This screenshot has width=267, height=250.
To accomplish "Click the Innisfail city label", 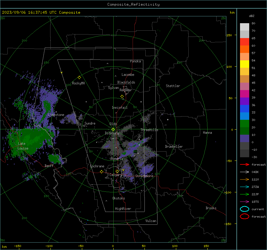I will tap(120, 108).
